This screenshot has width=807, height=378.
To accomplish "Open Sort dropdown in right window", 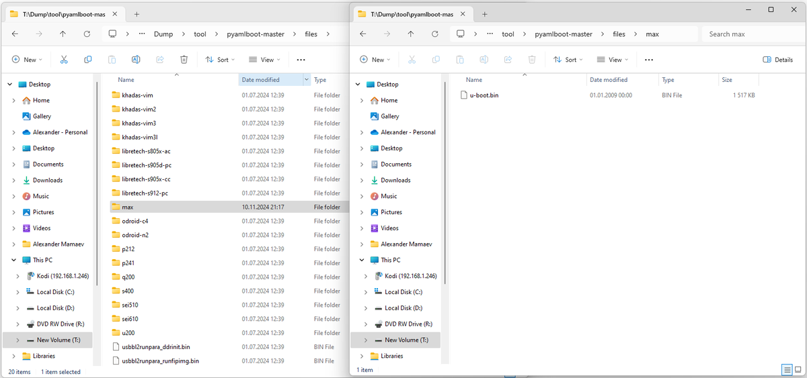I will click(569, 60).
